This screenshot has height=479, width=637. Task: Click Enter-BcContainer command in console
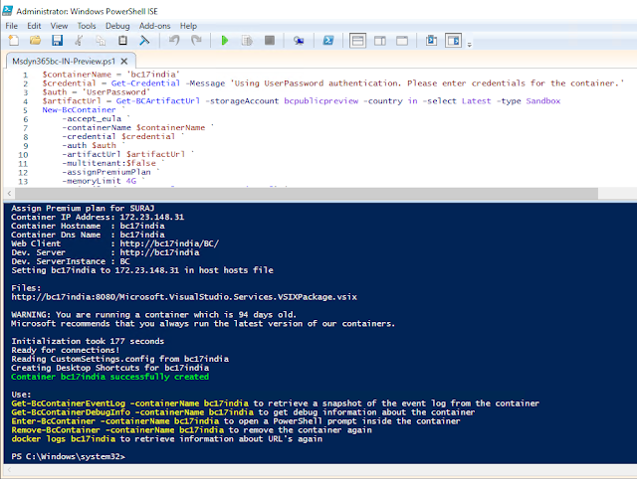coord(53,421)
